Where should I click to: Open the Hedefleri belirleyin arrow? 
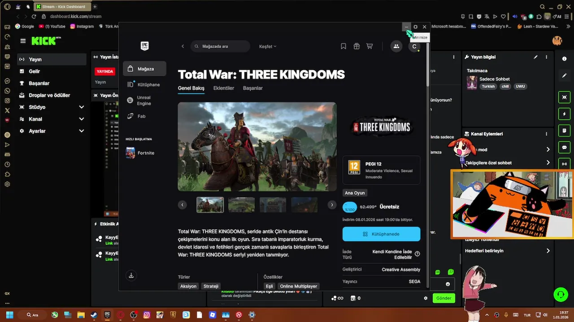click(x=548, y=251)
